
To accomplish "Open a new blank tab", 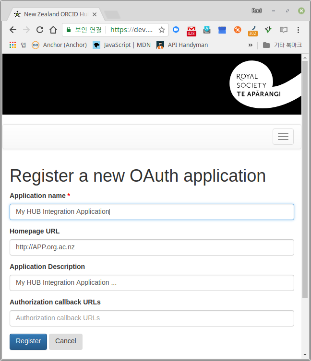I will (x=112, y=14).
